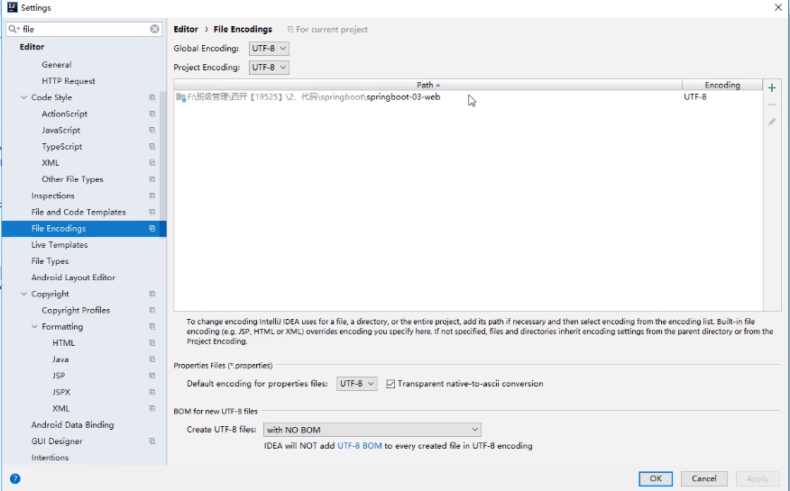790x491 pixels.
Task: Click project icon beside Other File Types
Action: tap(152, 179)
